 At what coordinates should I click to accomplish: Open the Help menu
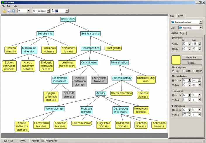click(x=15, y=6)
